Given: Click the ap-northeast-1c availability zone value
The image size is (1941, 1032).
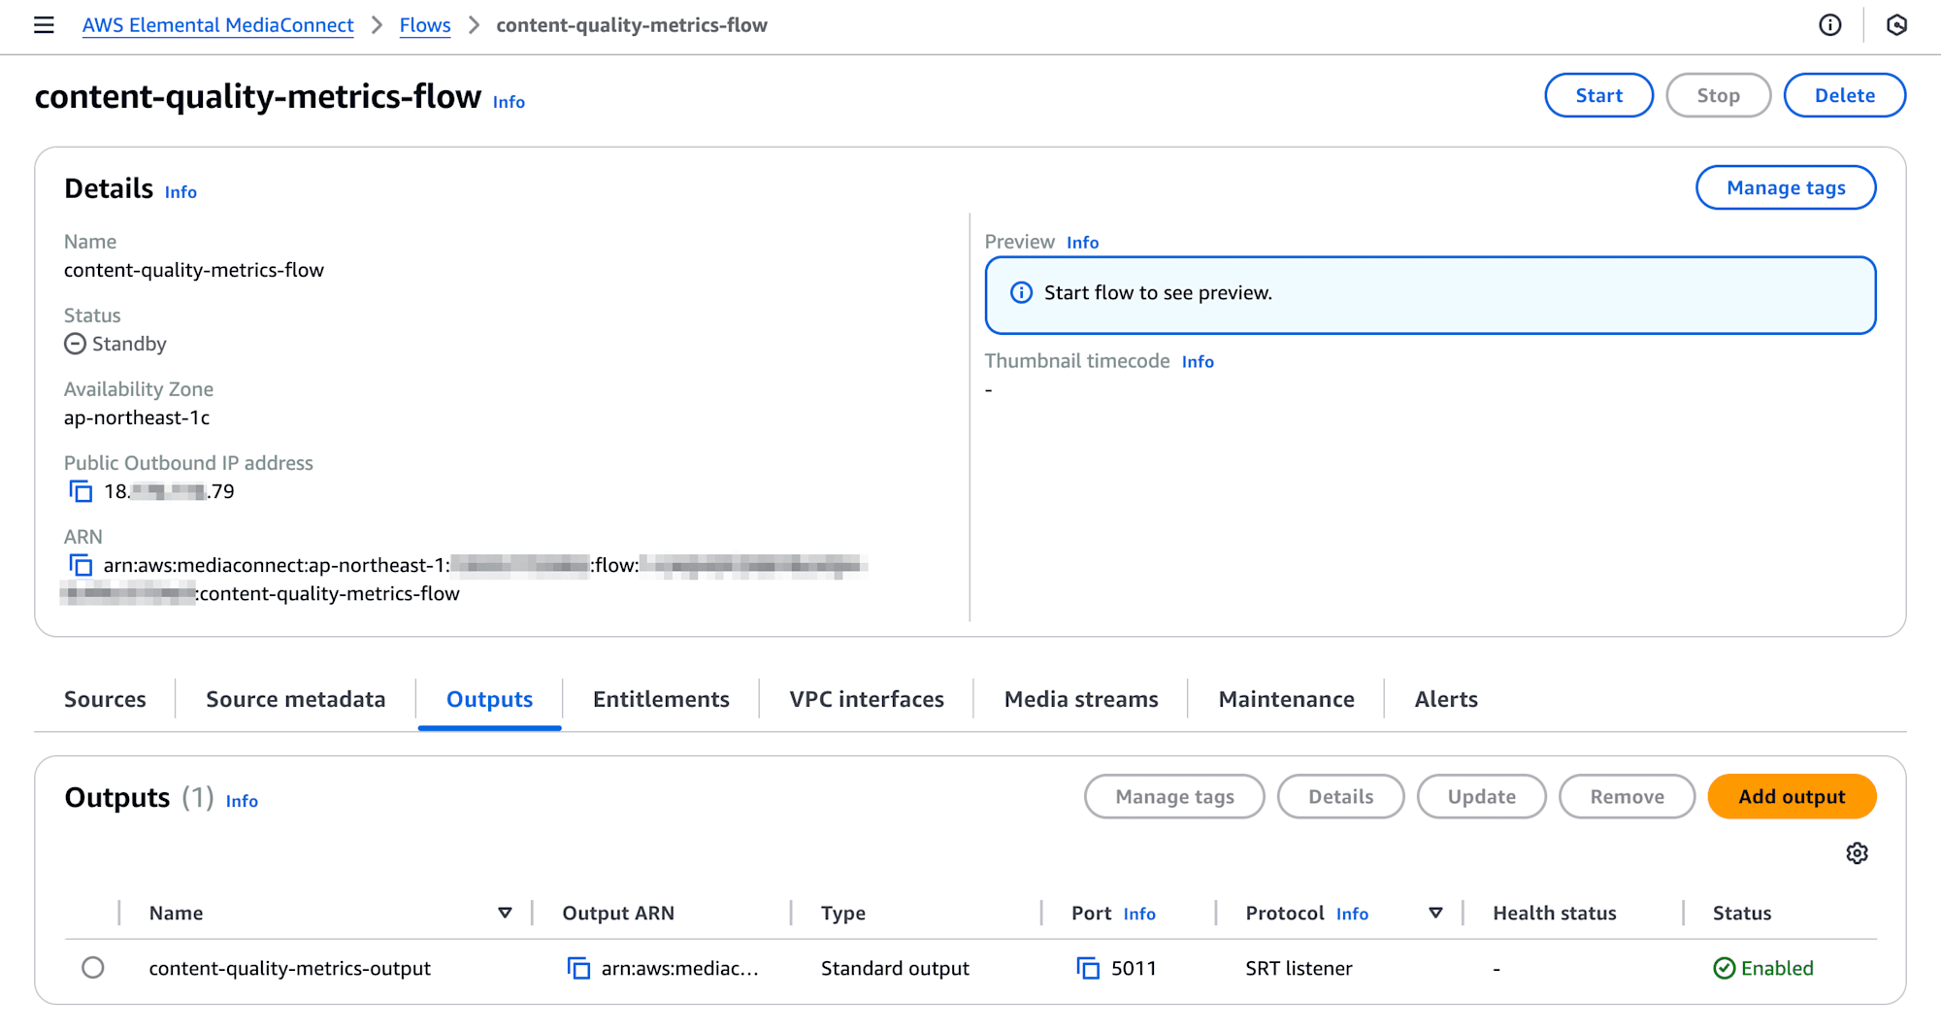Looking at the screenshot, I should point(137,417).
